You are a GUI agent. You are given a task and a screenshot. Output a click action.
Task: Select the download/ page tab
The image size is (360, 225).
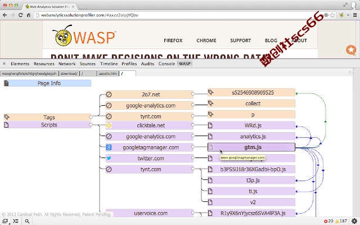click(69, 74)
